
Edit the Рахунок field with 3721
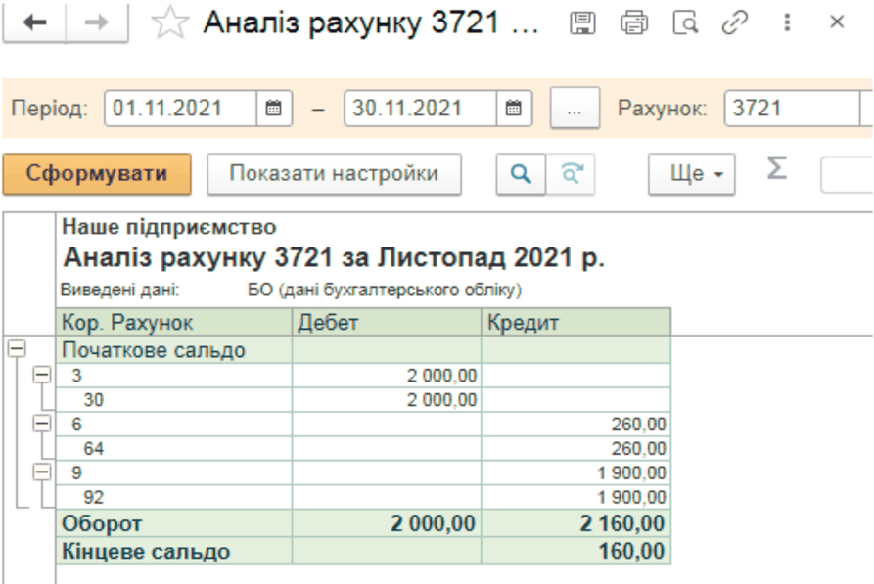click(792, 109)
